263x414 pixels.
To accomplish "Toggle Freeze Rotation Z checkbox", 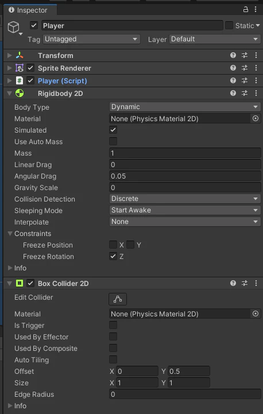I will [x=113, y=256].
